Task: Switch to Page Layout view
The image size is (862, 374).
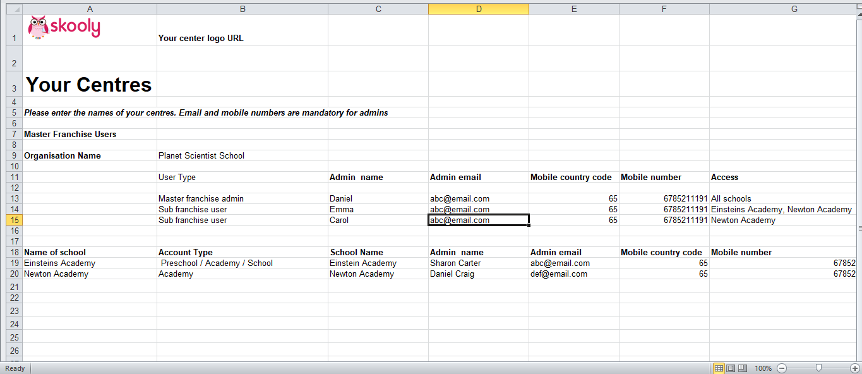Action: [x=731, y=368]
